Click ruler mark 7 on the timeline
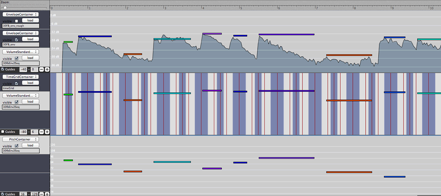This screenshot has height=196, width=441. 317,8
